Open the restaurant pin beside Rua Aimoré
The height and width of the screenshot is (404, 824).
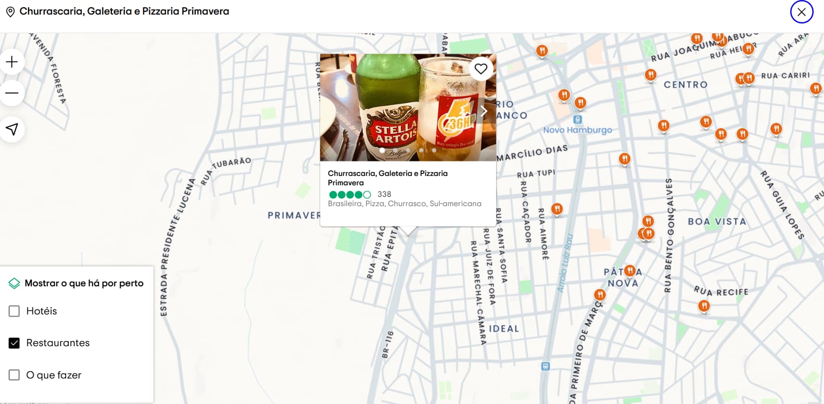coord(557,209)
